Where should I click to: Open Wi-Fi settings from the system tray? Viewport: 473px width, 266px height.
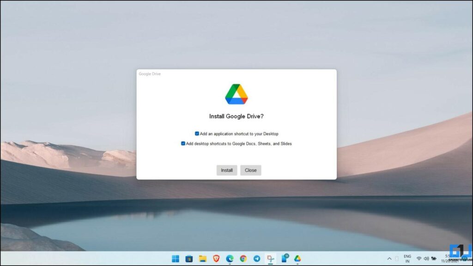tap(418, 259)
